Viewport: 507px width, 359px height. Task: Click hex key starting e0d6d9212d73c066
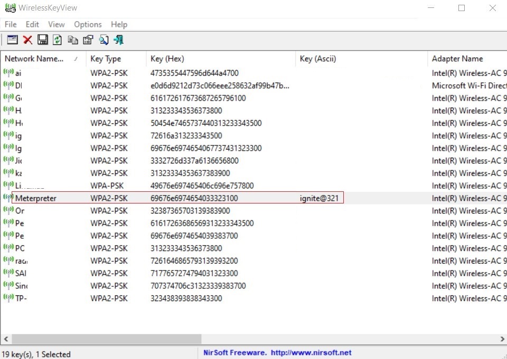click(220, 85)
